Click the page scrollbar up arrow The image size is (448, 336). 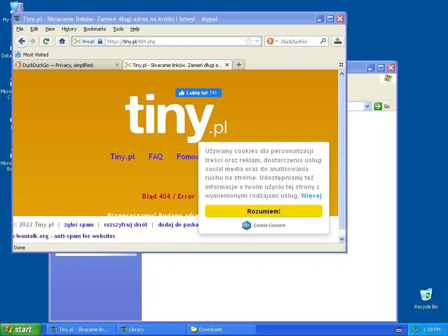[342, 74]
